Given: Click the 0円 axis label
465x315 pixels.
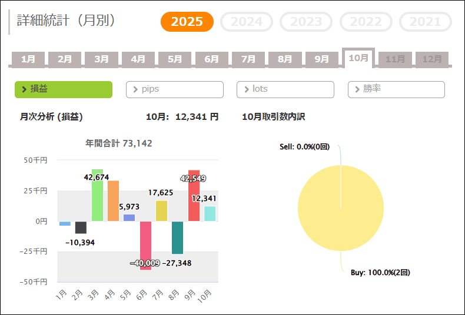Looking at the screenshot, I should click(41, 221).
